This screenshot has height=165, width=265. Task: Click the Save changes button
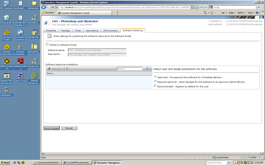(51, 128)
